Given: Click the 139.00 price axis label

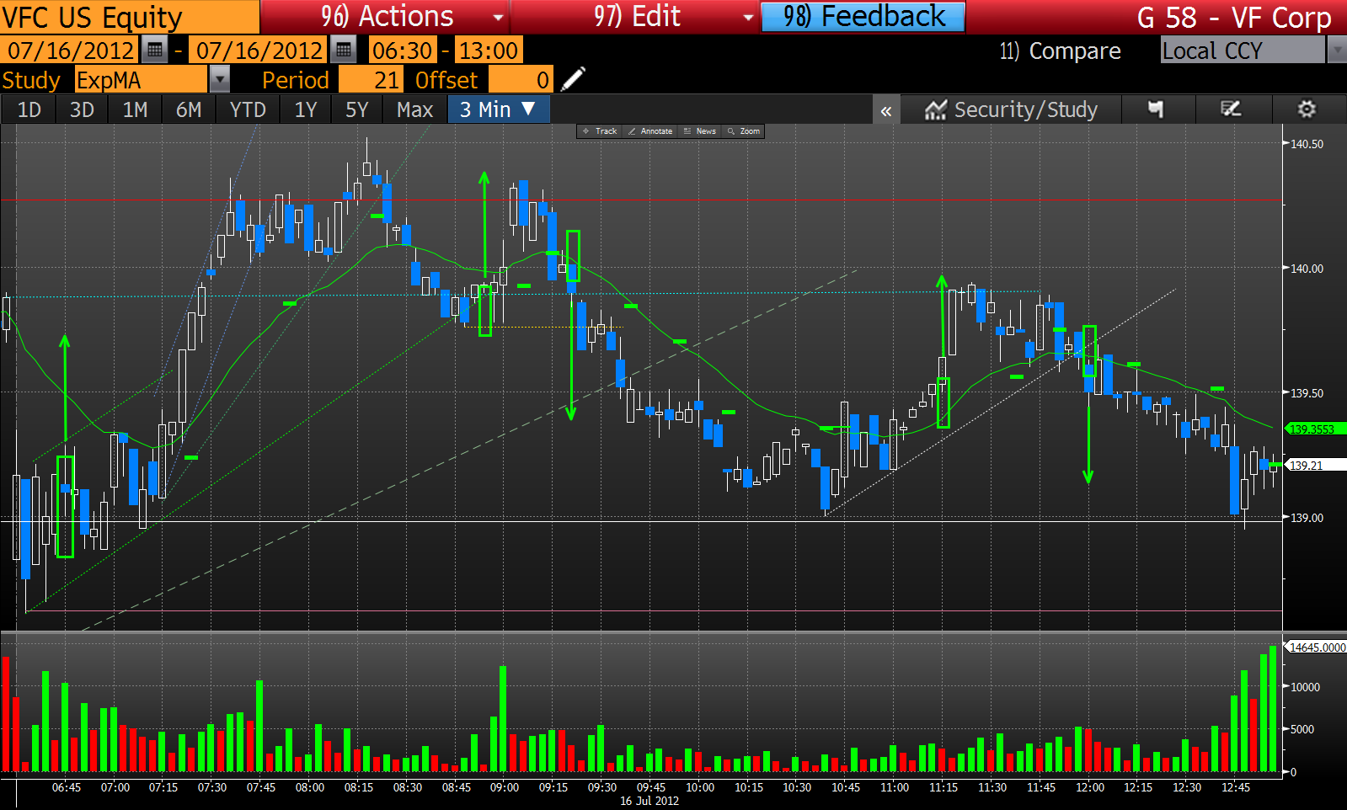Looking at the screenshot, I should (1307, 518).
